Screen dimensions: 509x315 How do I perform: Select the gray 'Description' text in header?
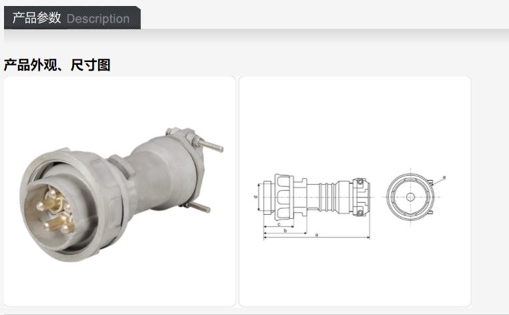pos(98,19)
